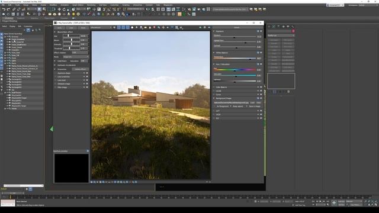Click the Hue rainbow slider
Screen dimensions: 379x213
pyautogui.click(x=235, y=70)
